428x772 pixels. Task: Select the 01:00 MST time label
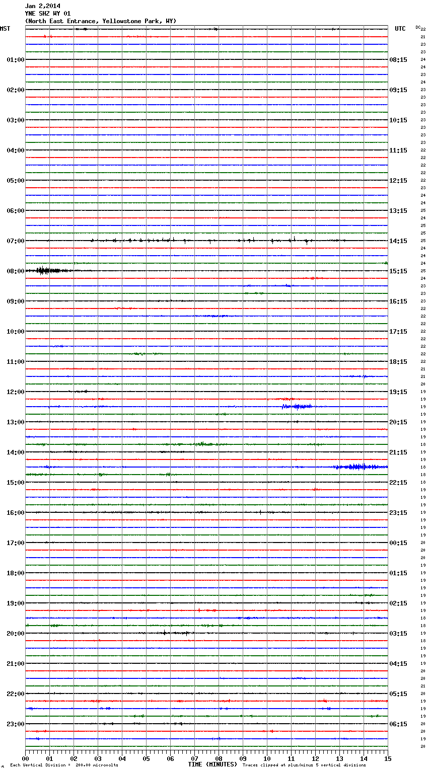click(x=16, y=60)
